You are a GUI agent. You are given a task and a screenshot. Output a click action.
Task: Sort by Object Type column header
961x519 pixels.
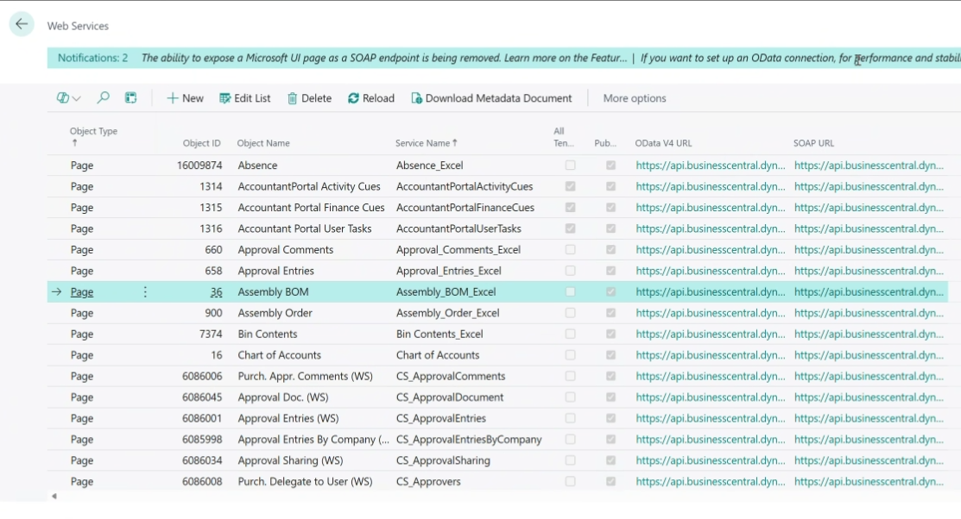(x=93, y=136)
